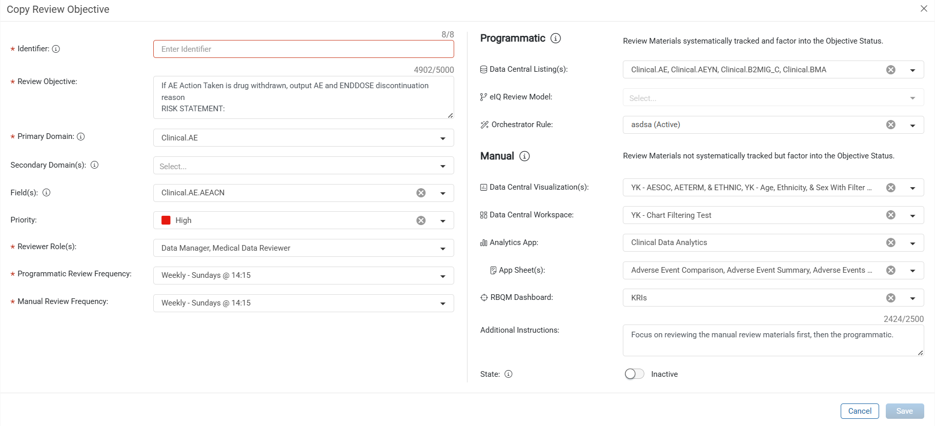Click the Primary Domain info icon
This screenshot has width=935, height=426.
[80, 136]
